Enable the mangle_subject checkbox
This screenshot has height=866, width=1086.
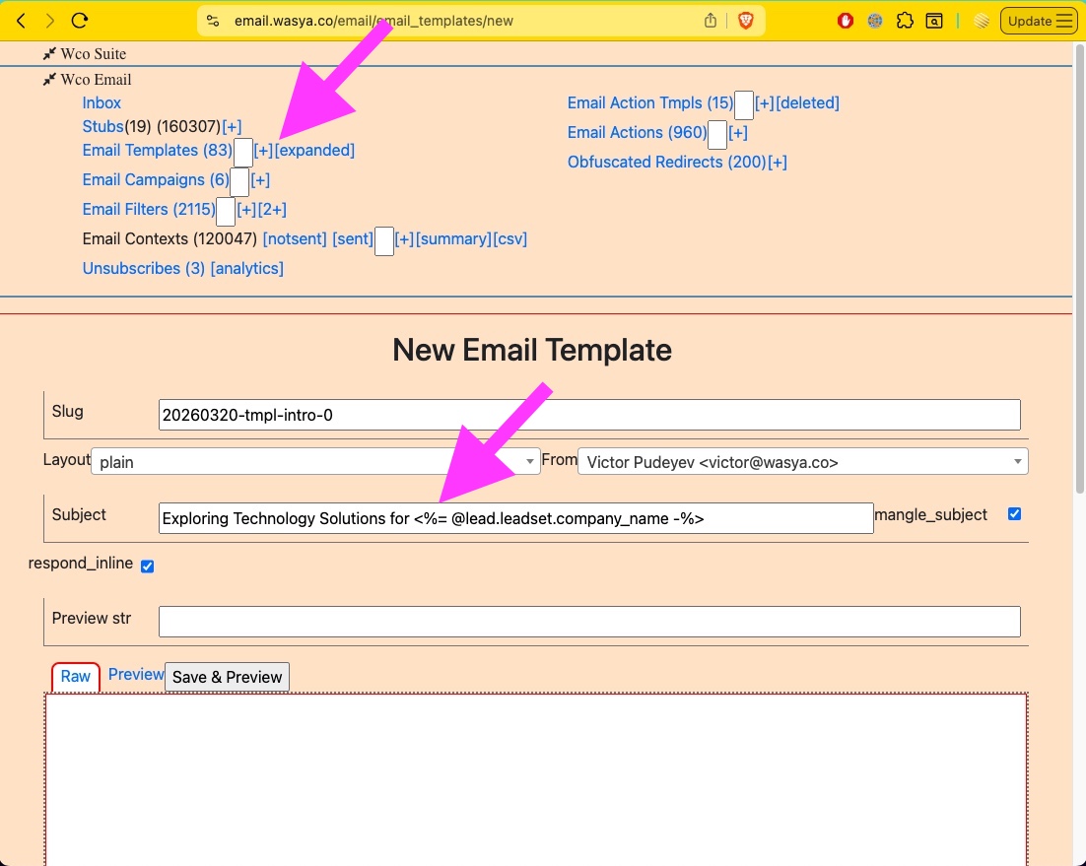(1014, 513)
